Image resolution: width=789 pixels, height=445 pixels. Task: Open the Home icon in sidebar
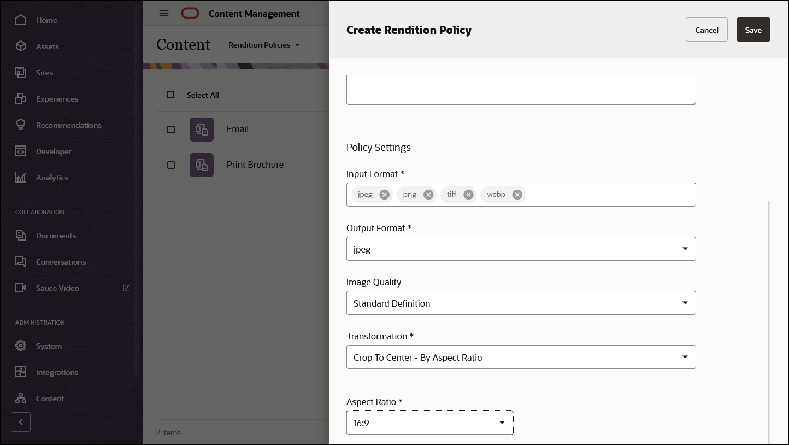21,20
